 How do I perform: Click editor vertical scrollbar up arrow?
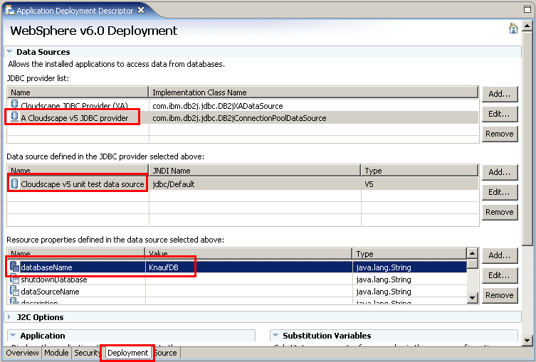(x=527, y=26)
